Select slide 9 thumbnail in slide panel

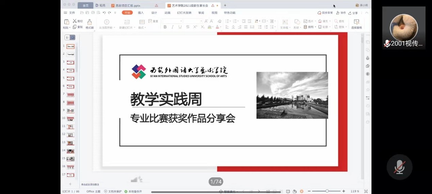70,110
